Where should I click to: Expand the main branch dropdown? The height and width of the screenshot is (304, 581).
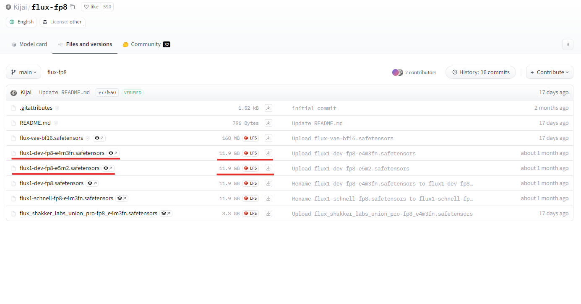click(x=23, y=72)
